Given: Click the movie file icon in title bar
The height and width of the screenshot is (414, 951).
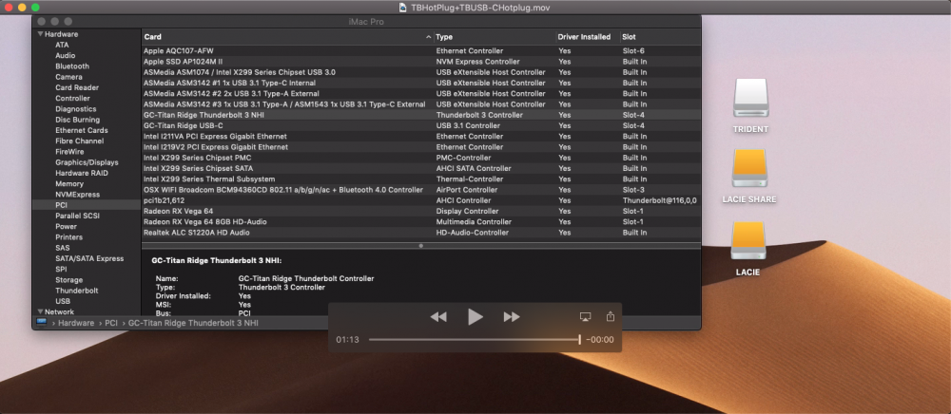Looking at the screenshot, I should click(403, 8).
